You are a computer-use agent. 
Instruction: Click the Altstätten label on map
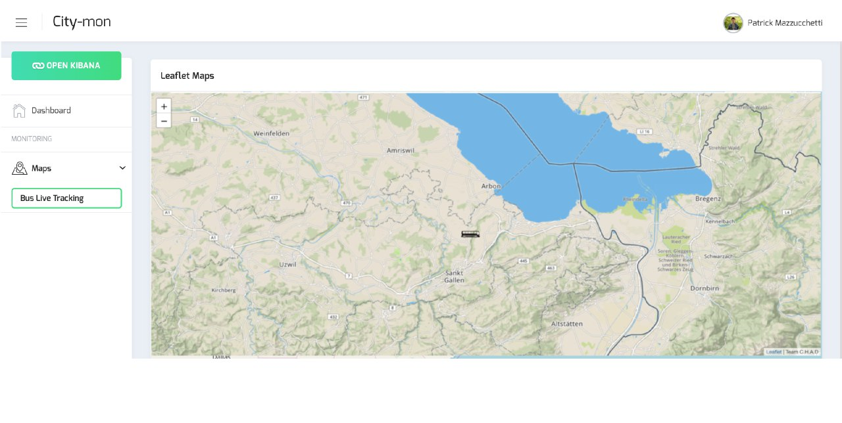[x=567, y=324]
